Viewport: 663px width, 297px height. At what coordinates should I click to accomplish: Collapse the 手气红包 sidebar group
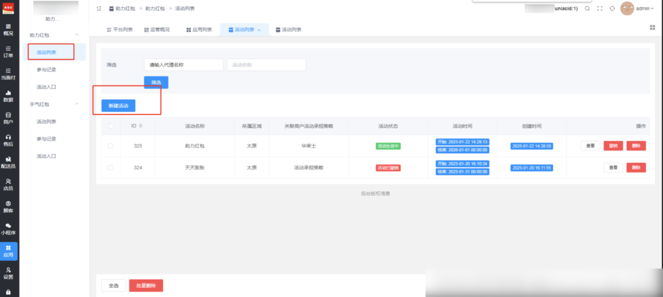coord(78,104)
